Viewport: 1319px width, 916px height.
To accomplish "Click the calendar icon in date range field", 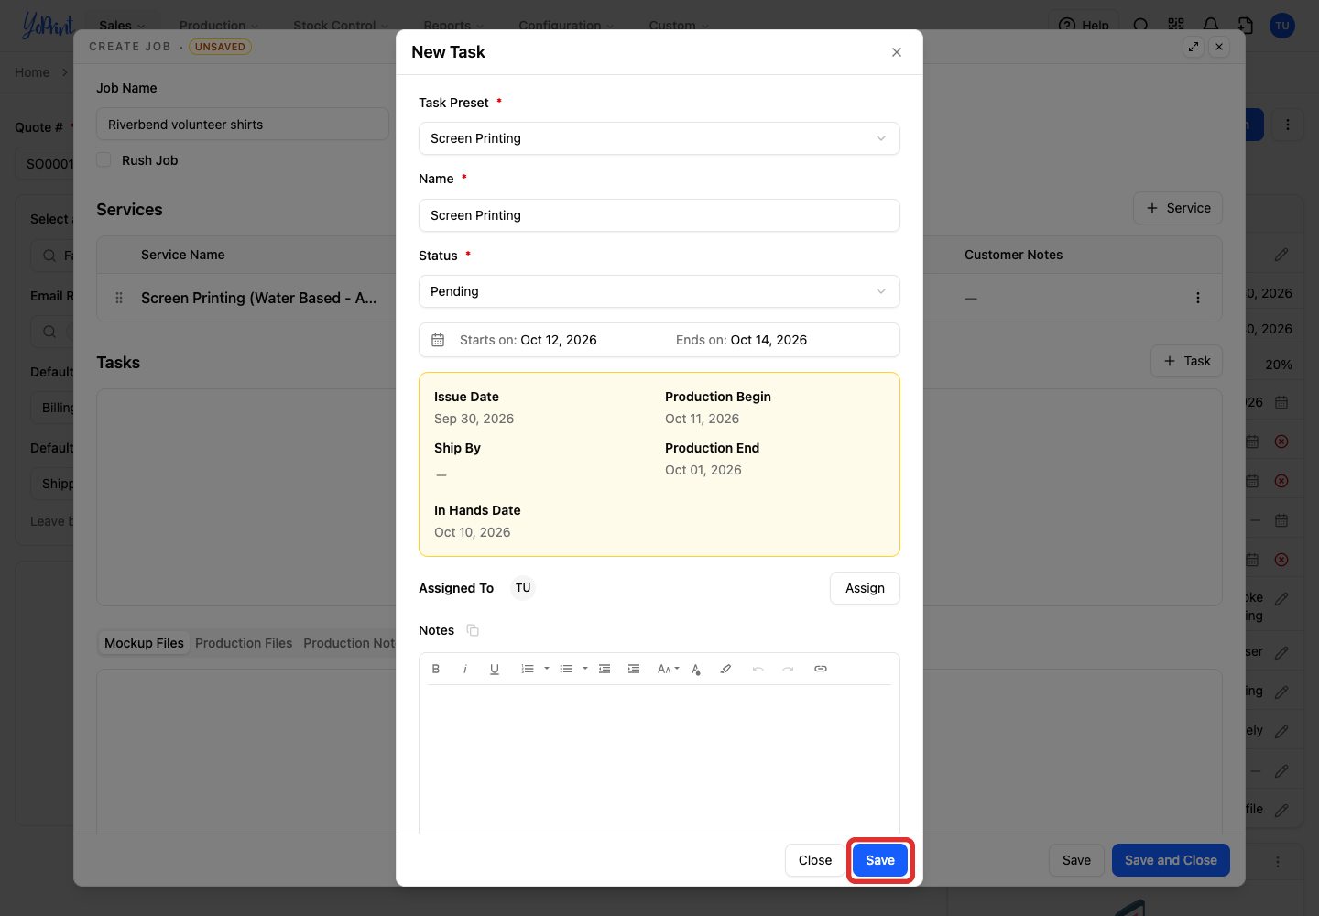I will point(438,340).
